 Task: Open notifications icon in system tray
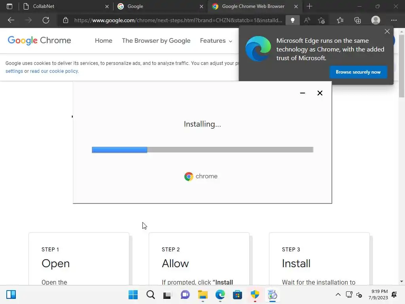(x=394, y=294)
